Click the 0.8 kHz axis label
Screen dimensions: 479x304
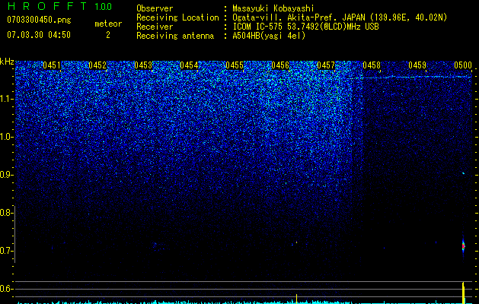(x=7, y=213)
